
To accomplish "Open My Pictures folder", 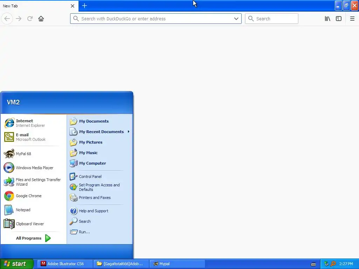I will (x=100, y=142).
